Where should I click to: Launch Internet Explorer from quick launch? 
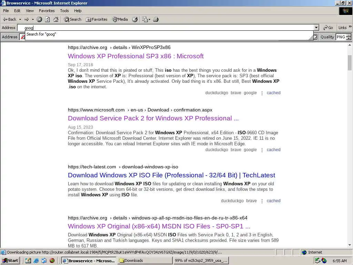pos(36,261)
